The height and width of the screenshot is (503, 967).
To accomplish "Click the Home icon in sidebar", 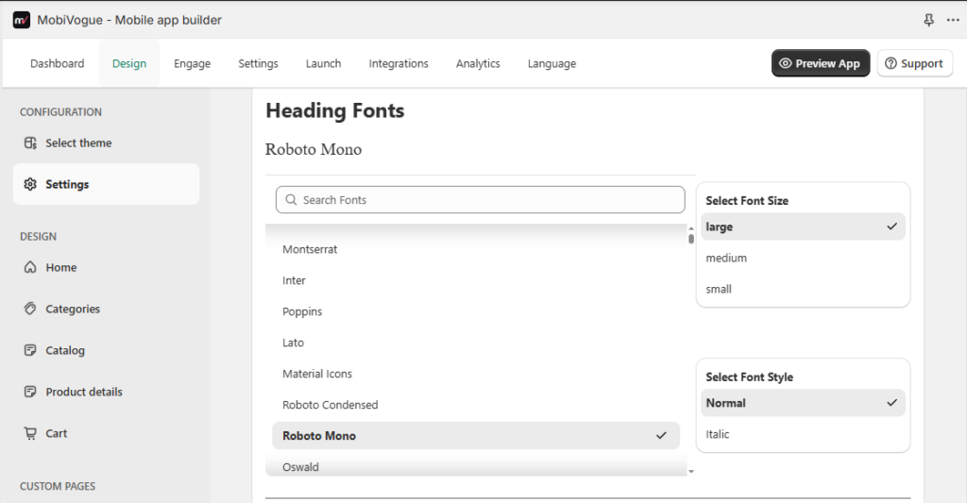I will tap(30, 267).
